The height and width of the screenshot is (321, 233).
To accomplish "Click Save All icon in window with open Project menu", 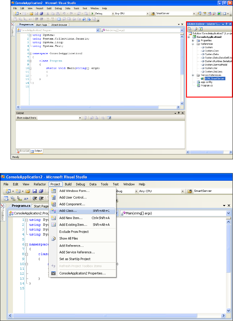I will coord(41,191).
